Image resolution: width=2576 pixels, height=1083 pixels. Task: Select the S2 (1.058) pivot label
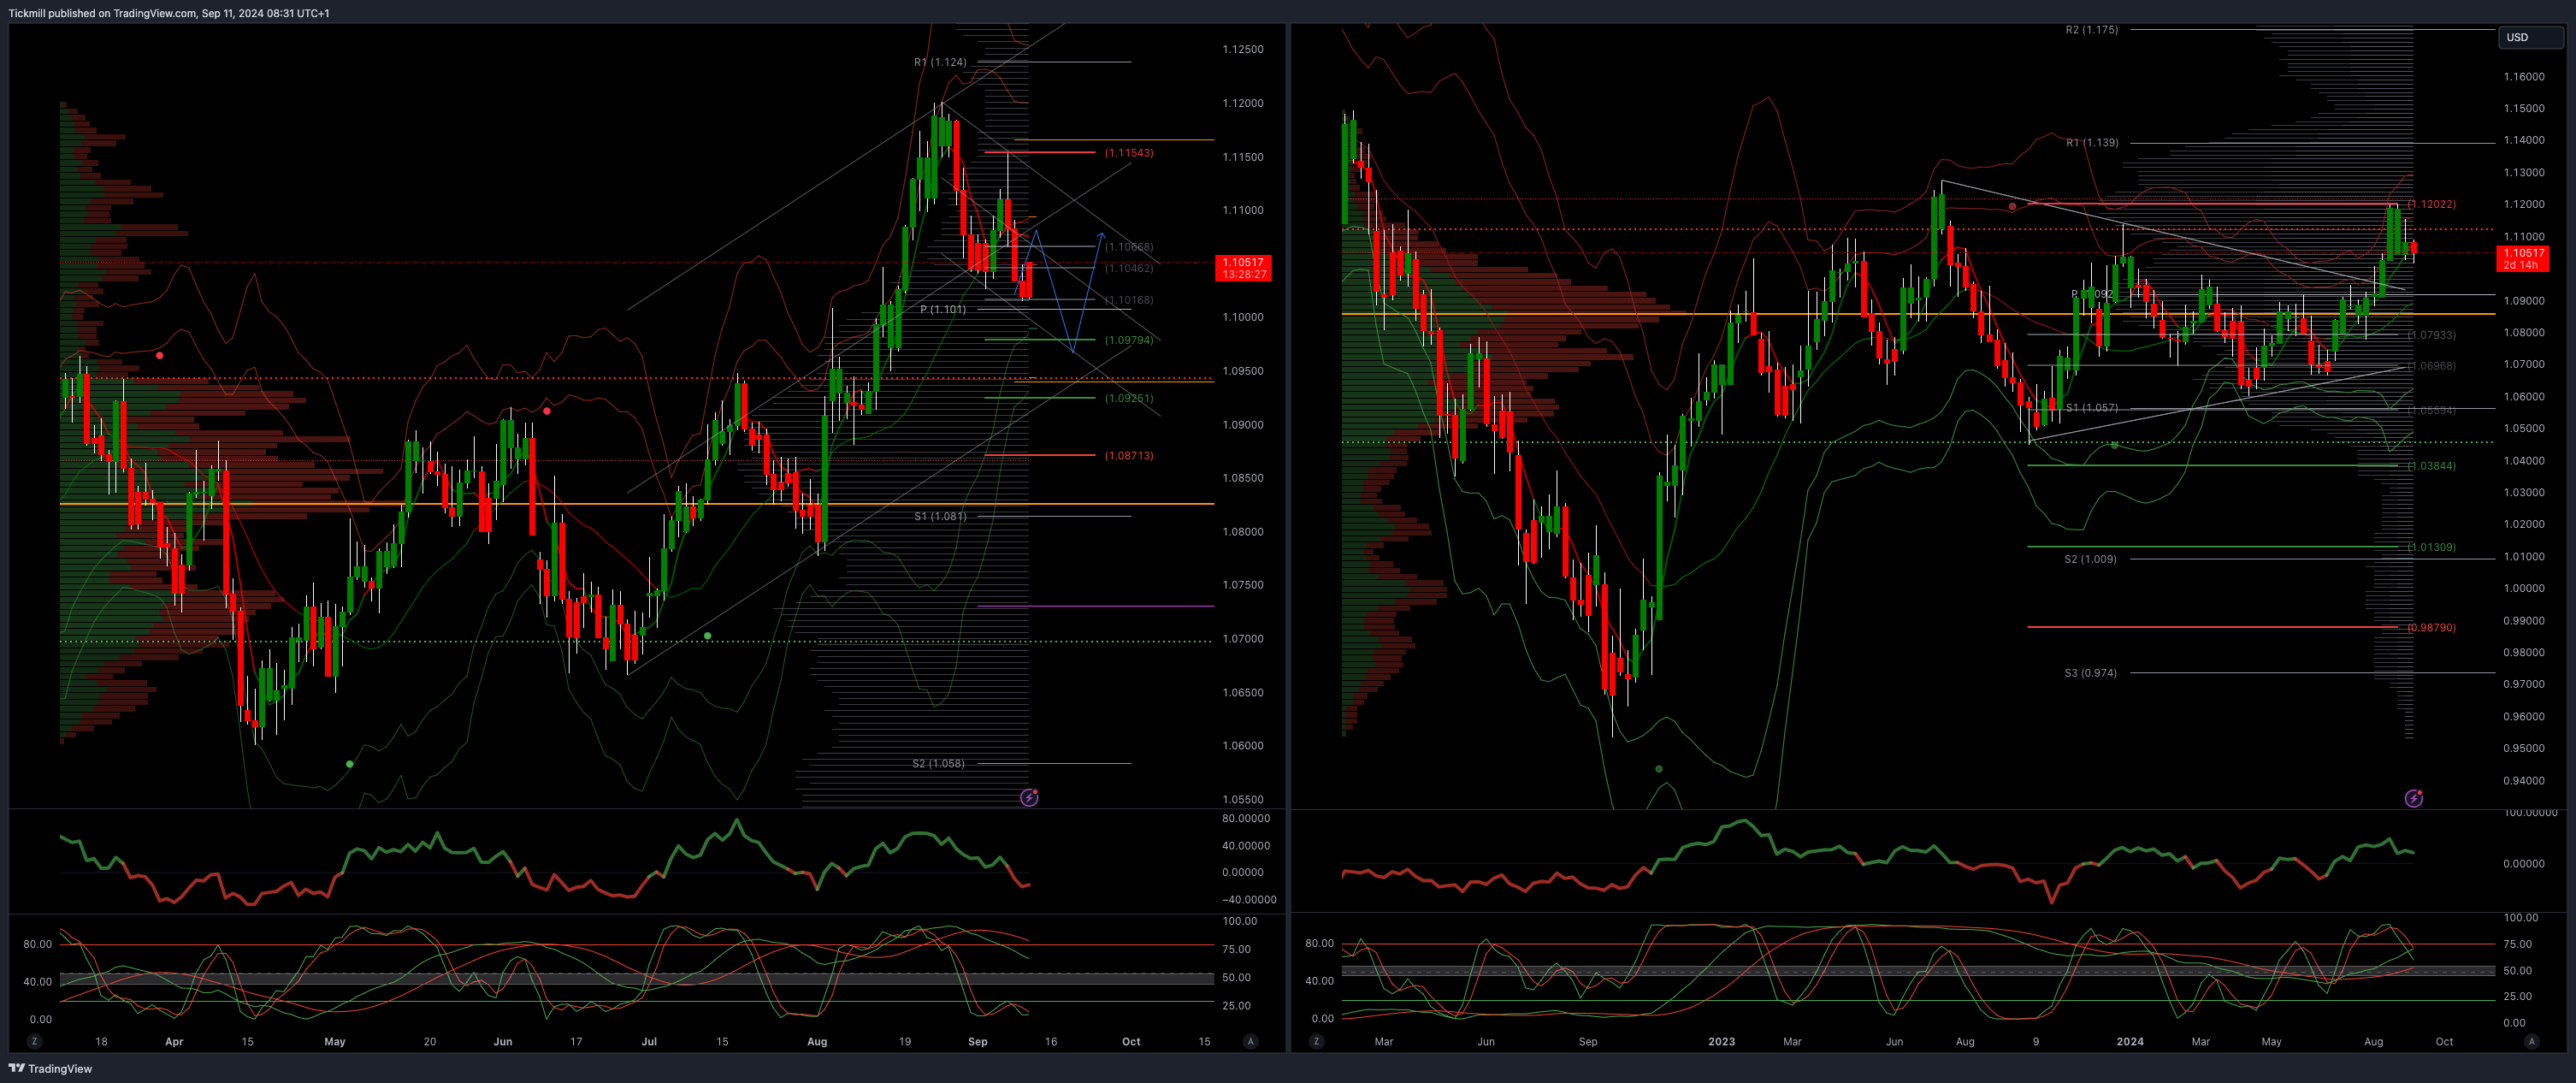939,763
